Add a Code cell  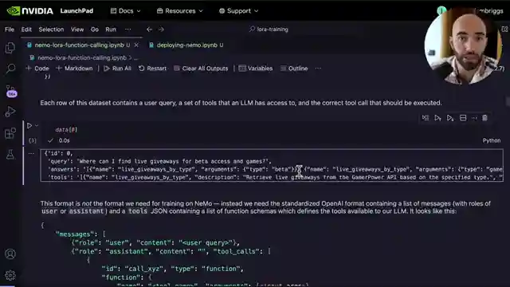click(37, 69)
